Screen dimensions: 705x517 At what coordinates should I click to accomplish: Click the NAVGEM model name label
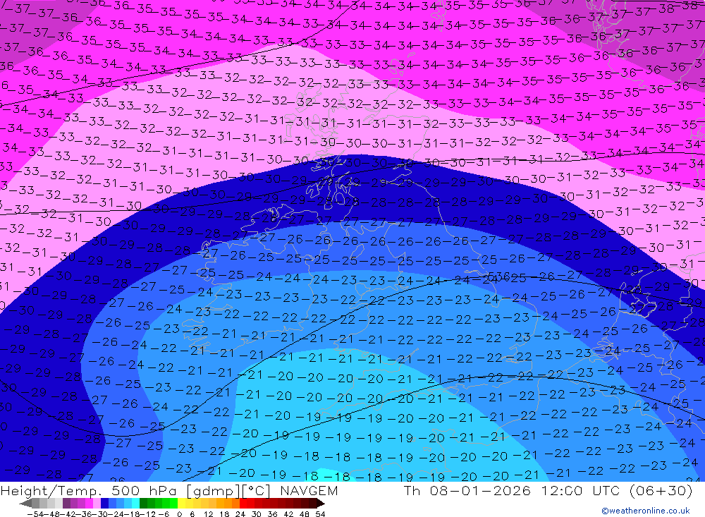[309, 490]
